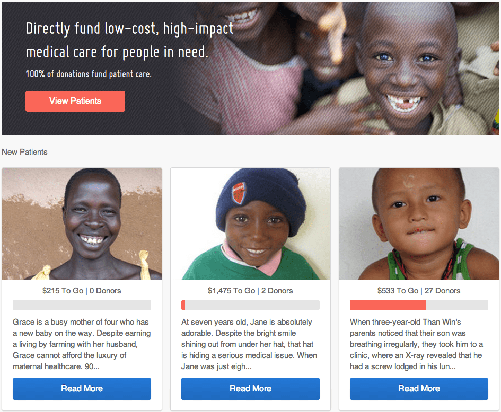Click Grace's empty funding progress bar
This screenshot has height=412, width=501.
click(82, 305)
